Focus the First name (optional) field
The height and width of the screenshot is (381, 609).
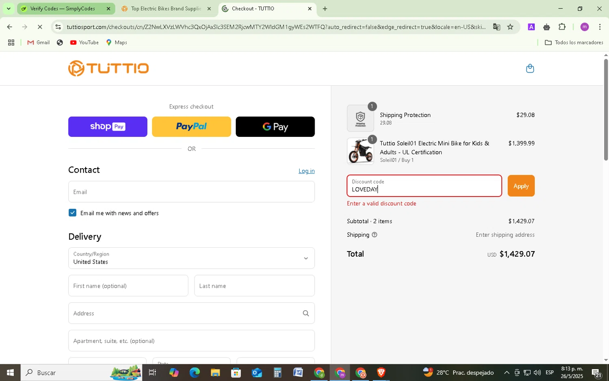tap(128, 286)
